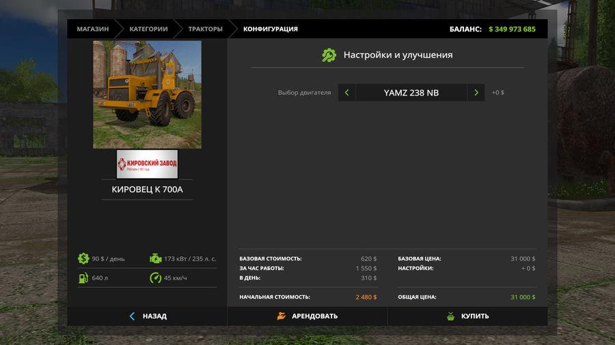This screenshot has height=345, width=615.
Task: Click the wrench gear settings icon
Action: coord(329,55)
